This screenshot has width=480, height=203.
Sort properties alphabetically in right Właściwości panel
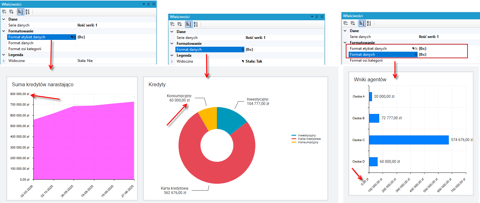pos(369,23)
